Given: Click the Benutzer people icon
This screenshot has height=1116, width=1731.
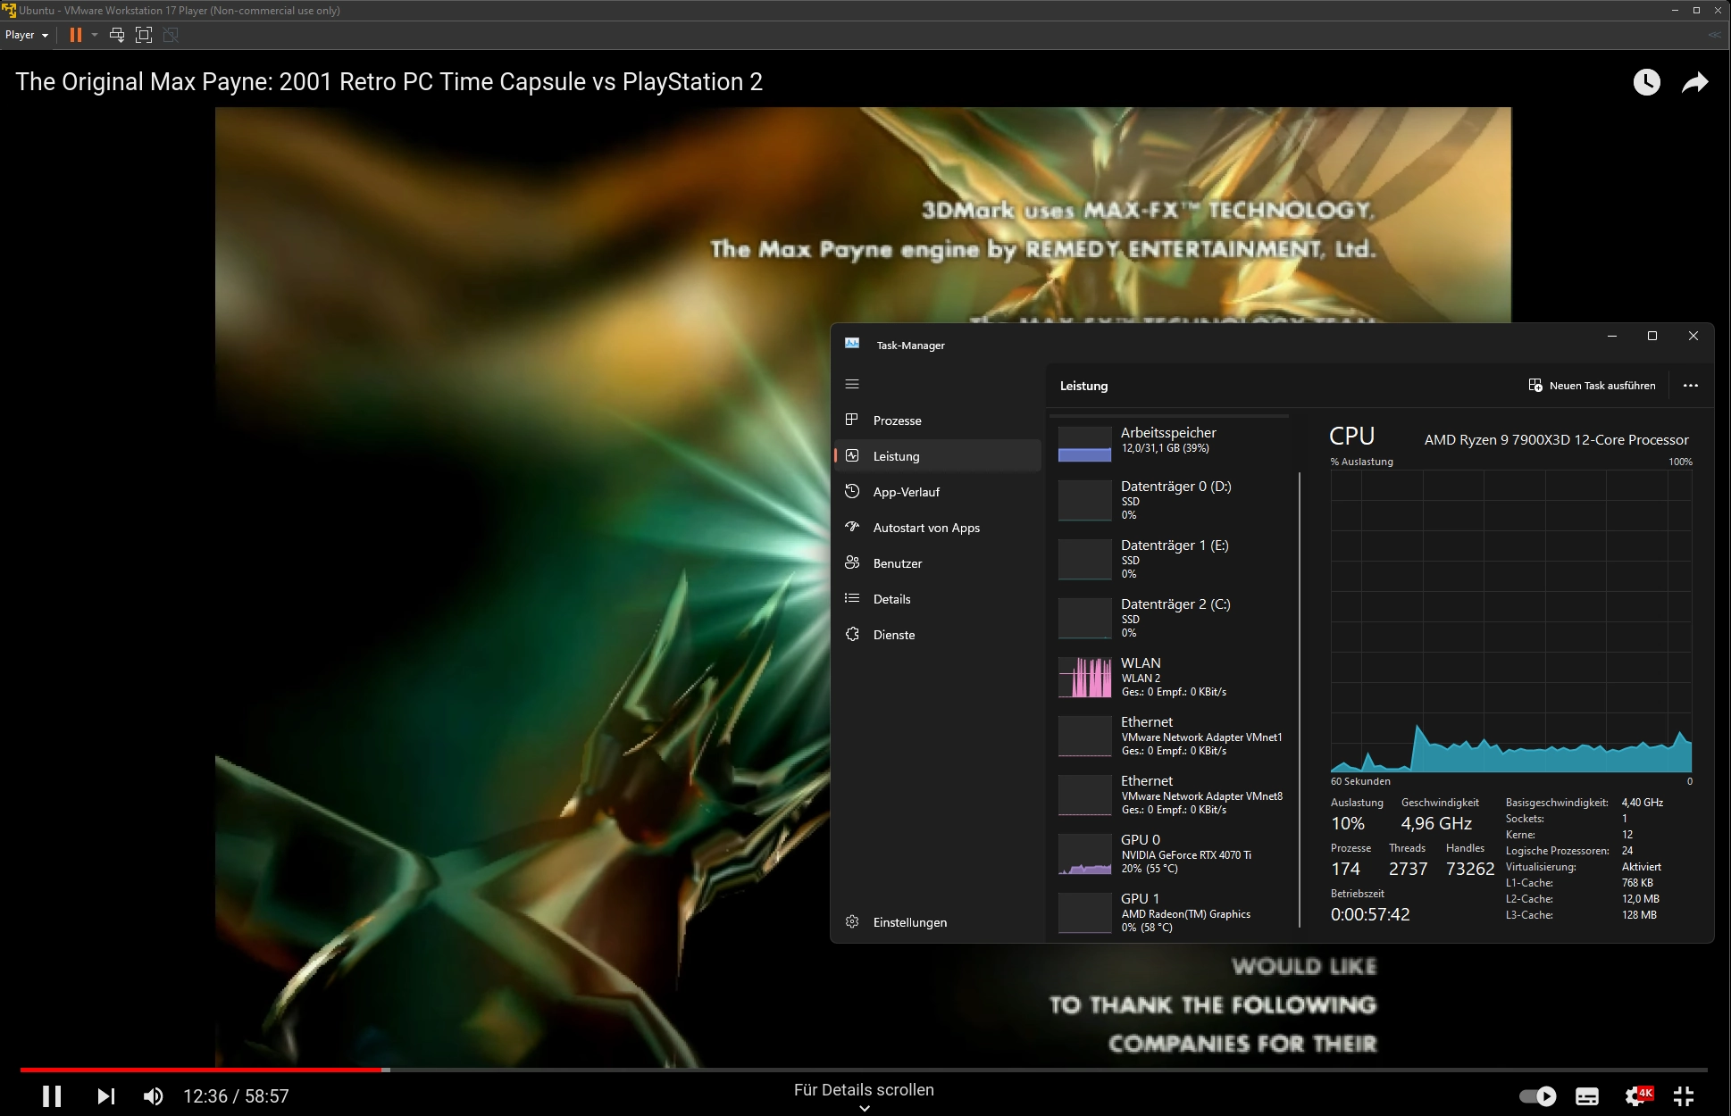Looking at the screenshot, I should (x=852, y=562).
